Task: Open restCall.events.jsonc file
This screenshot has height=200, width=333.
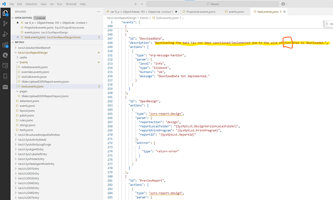Action: pyautogui.click(x=34, y=77)
